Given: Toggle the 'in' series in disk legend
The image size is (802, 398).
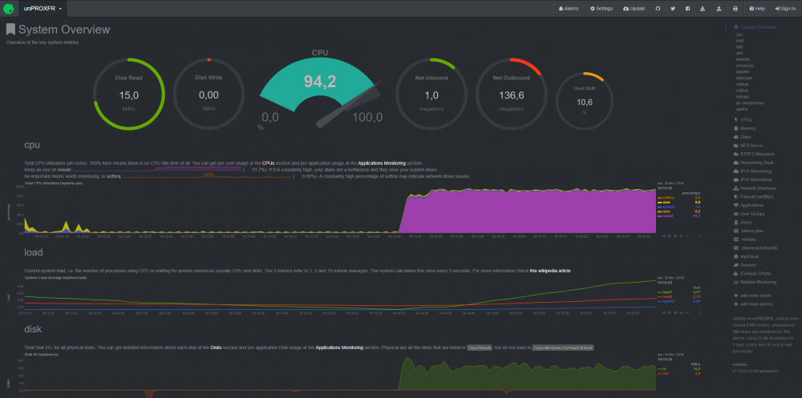Looking at the screenshot, I should tap(663, 368).
